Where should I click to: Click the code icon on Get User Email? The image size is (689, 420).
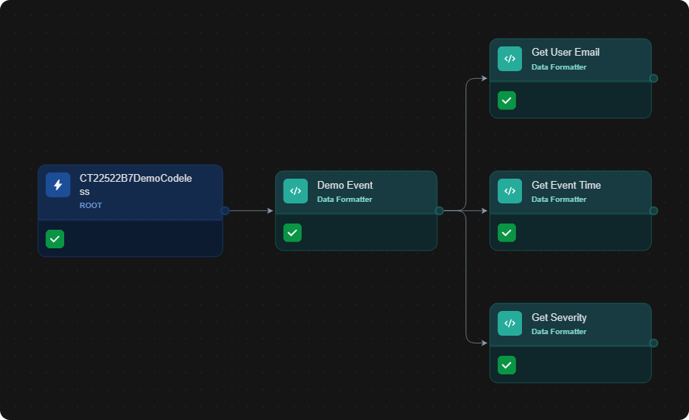[510, 59]
